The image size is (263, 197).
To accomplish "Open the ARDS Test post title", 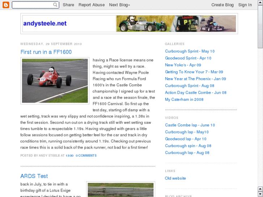I will pyautogui.click(x=34, y=176).
